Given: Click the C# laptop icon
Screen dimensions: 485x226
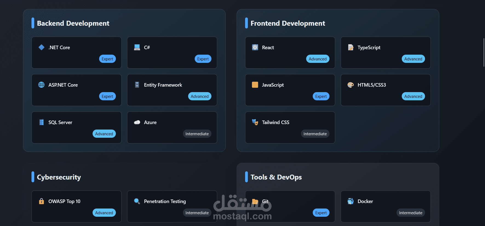Looking at the screenshot, I should click(x=137, y=47).
